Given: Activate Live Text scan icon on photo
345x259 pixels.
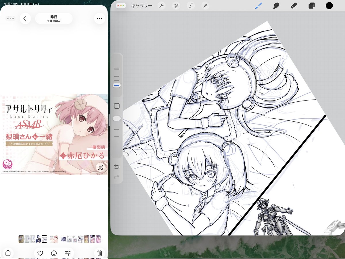Looking at the screenshot, I should [x=100, y=167].
